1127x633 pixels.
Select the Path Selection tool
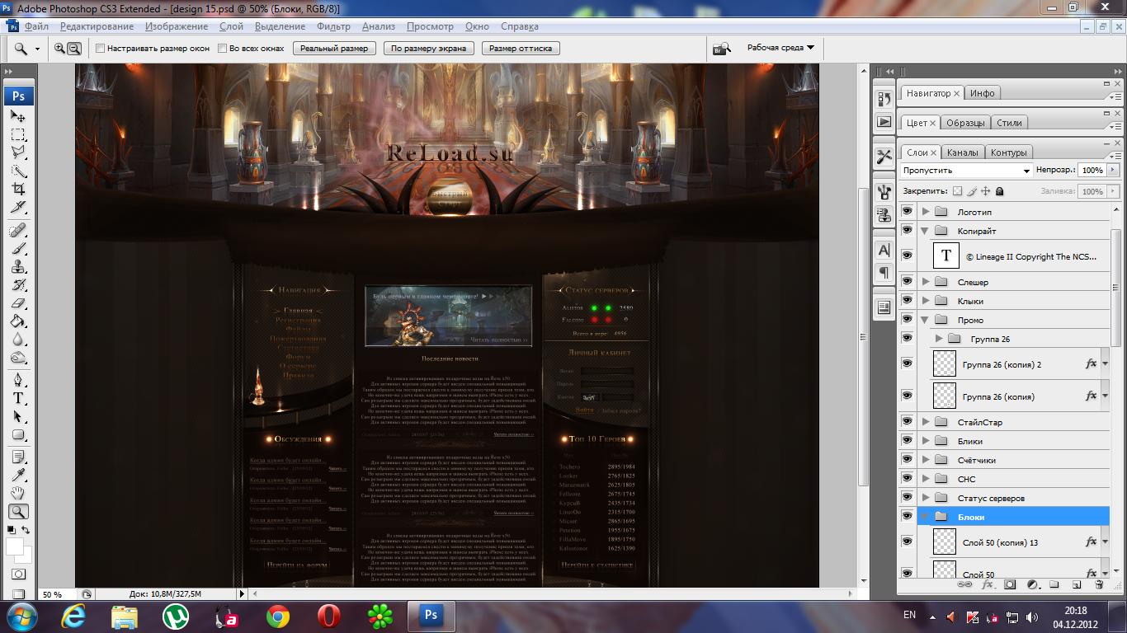tap(18, 416)
